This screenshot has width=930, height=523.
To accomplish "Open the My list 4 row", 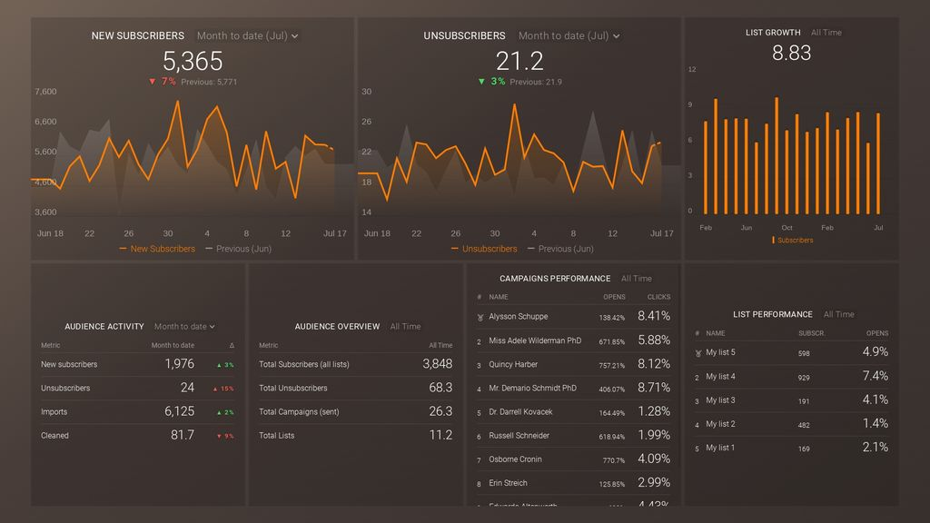I will [791, 377].
